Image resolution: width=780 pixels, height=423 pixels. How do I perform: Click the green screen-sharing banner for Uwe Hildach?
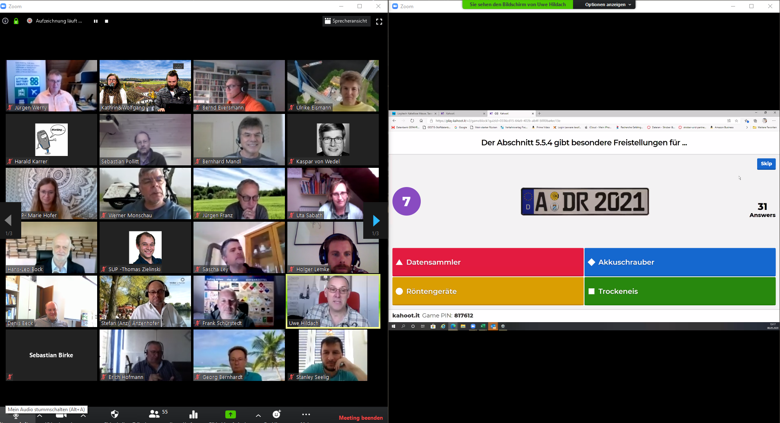pos(518,4)
